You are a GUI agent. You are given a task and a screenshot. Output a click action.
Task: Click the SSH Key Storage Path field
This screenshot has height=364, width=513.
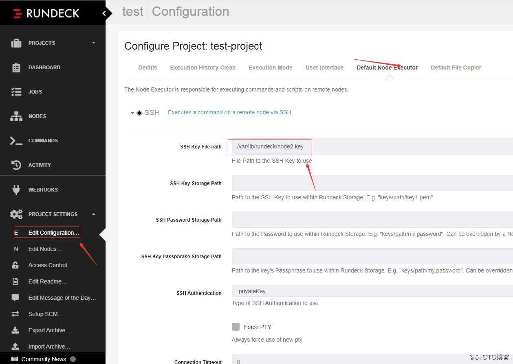coord(372,183)
